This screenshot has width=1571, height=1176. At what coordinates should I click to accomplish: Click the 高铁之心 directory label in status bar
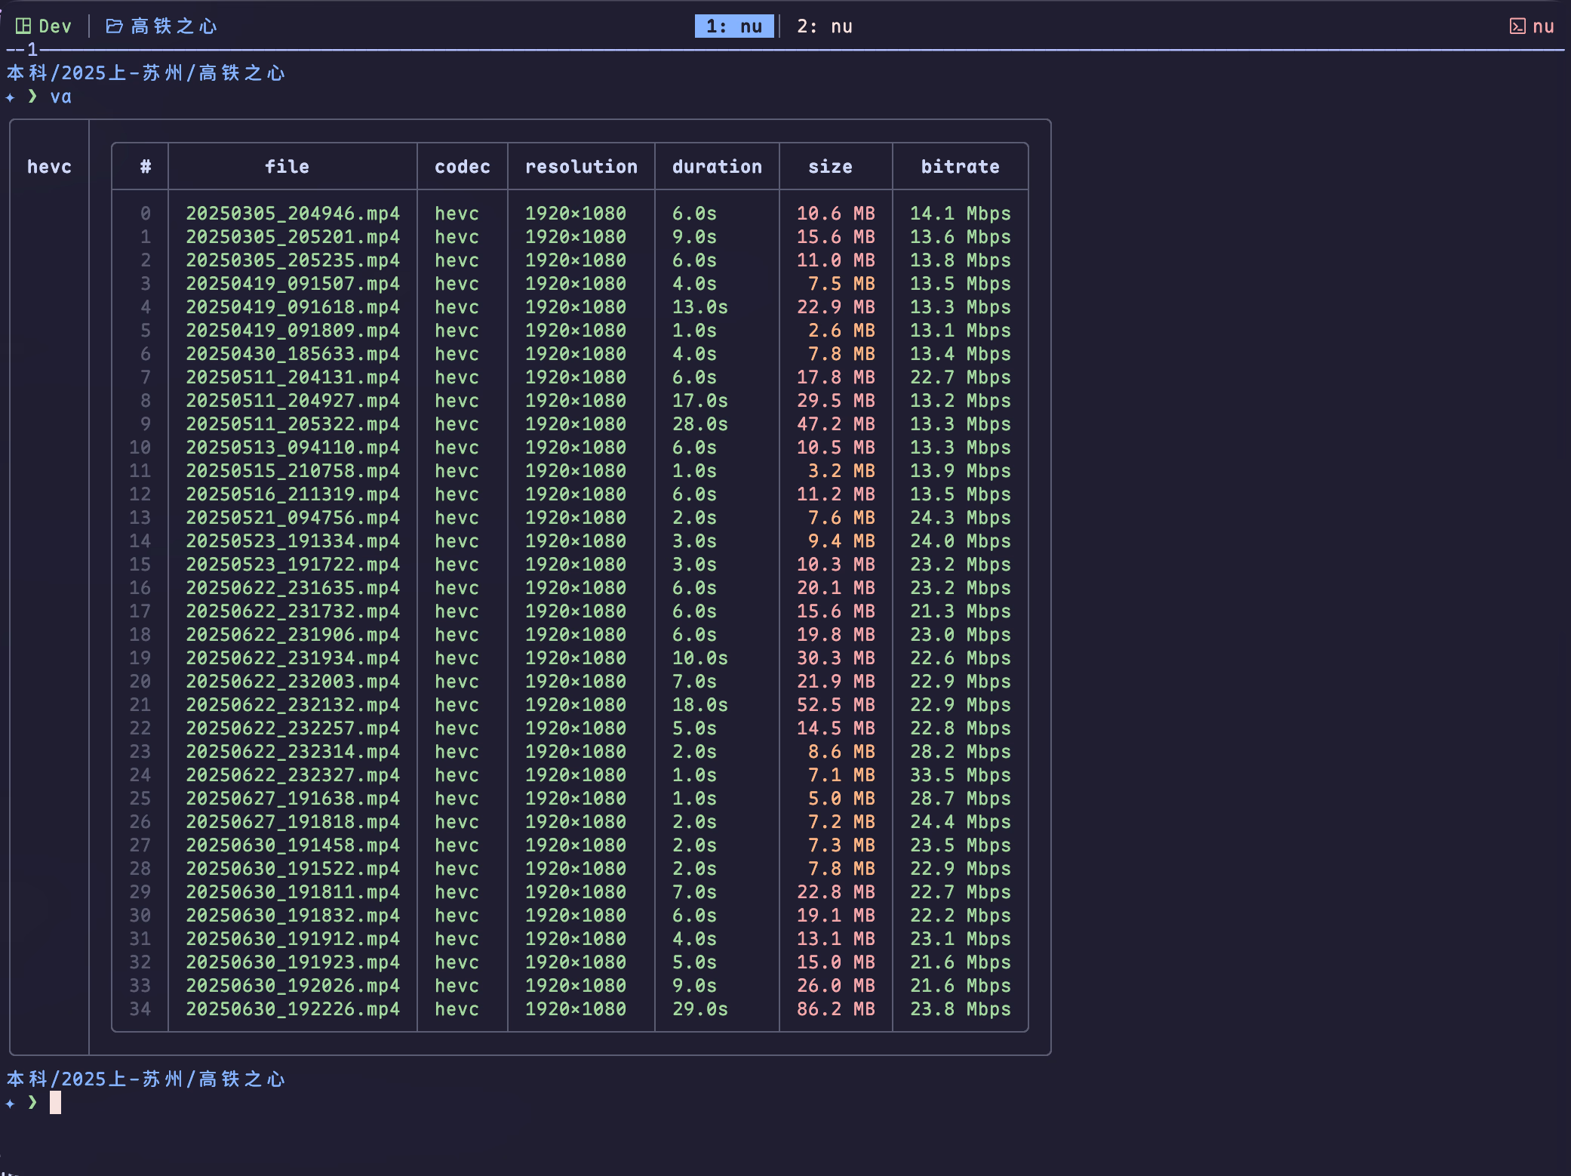click(174, 26)
